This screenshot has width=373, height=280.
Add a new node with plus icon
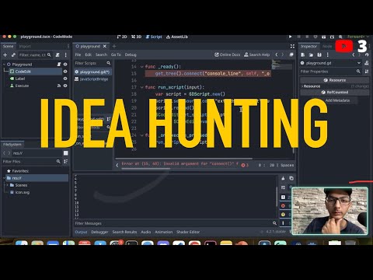(5, 55)
